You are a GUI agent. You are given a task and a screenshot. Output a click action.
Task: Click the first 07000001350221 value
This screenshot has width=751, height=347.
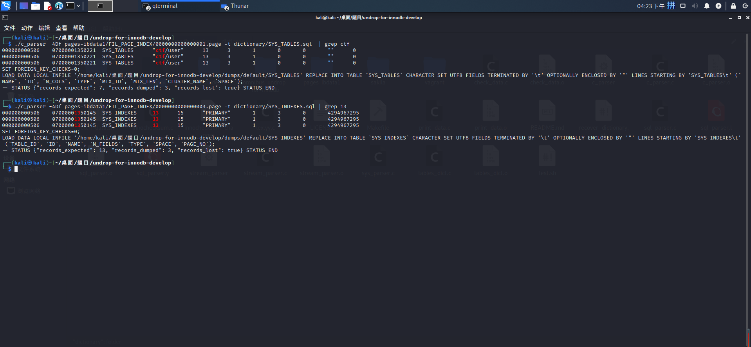(74, 50)
